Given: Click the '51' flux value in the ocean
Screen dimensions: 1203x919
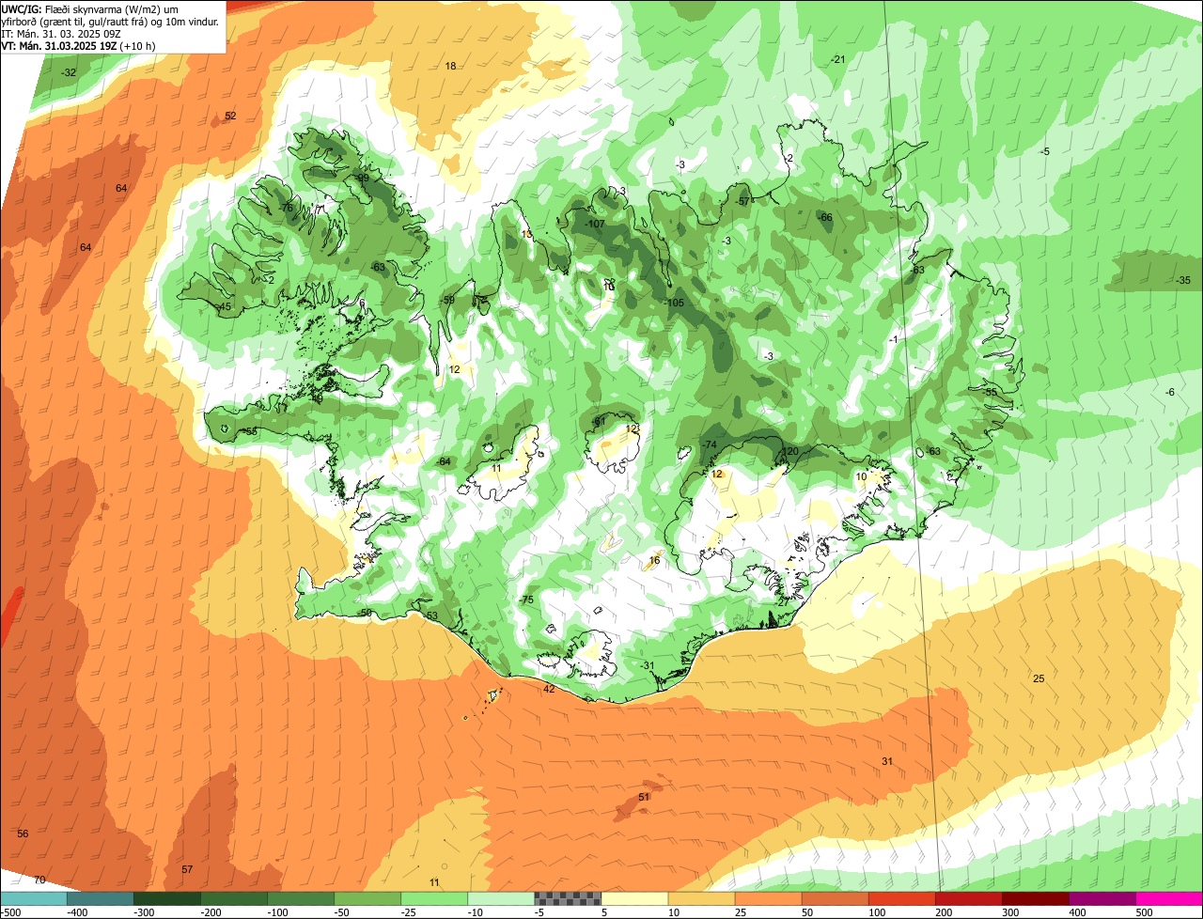Looking at the screenshot, I should pos(644,797).
